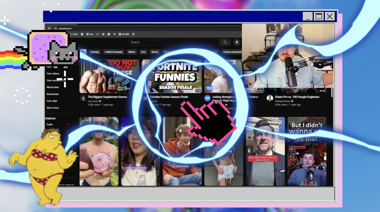Click GothamChess channel avatar
380x212 pixels.
[x=270, y=98]
